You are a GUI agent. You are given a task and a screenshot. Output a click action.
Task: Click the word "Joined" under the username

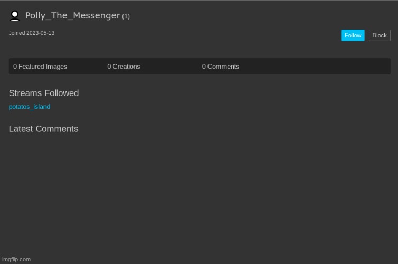(x=17, y=33)
